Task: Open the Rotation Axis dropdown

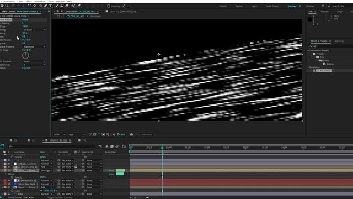Action: coord(34,65)
